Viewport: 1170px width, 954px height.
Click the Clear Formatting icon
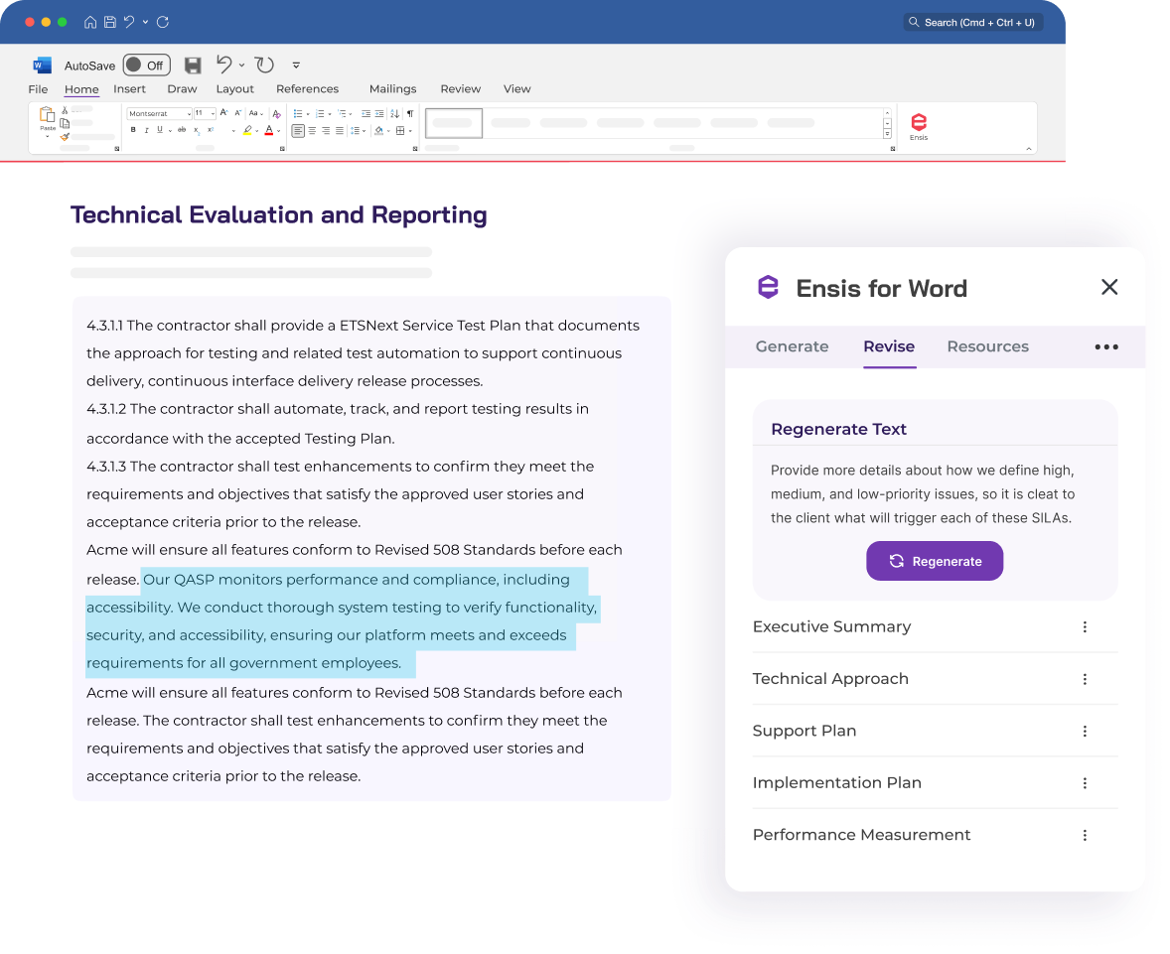point(277,114)
